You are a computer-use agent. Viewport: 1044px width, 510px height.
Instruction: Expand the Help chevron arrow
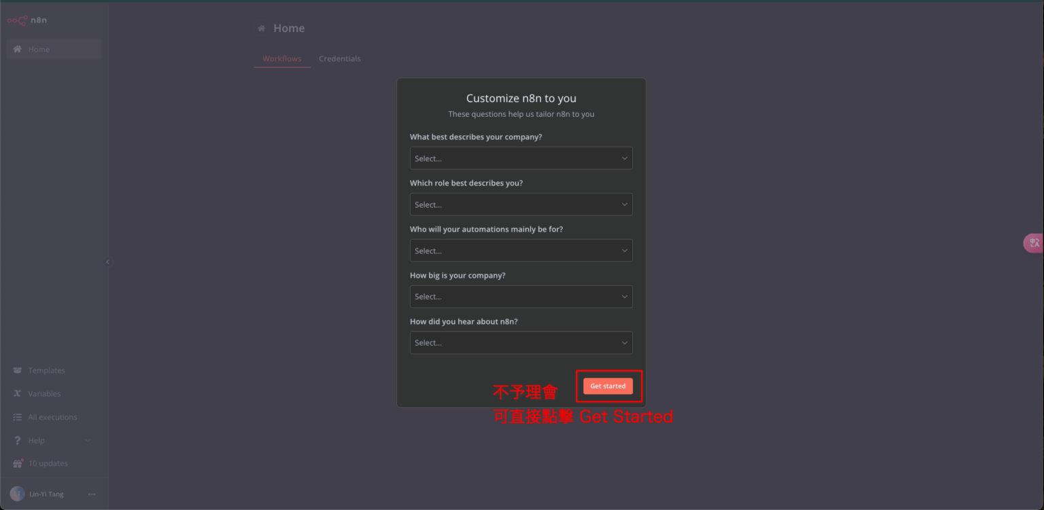click(x=88, y=441)
